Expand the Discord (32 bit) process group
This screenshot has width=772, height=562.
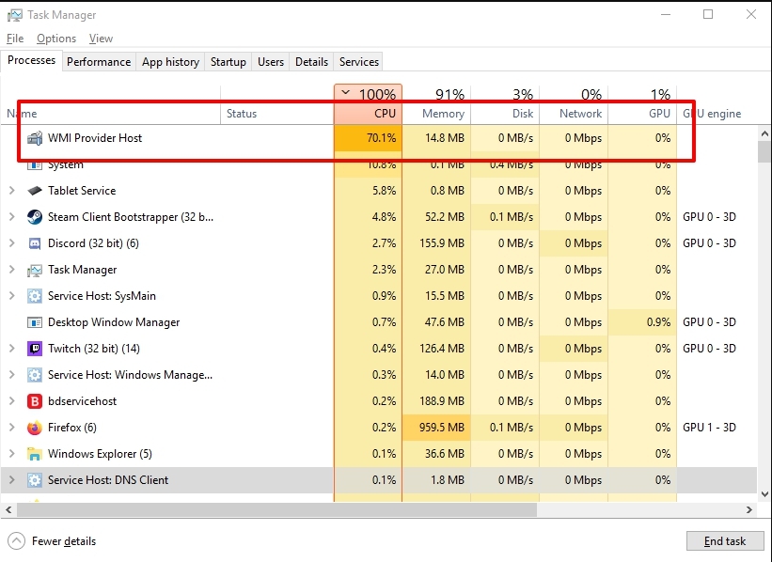(x=12, y=243)
